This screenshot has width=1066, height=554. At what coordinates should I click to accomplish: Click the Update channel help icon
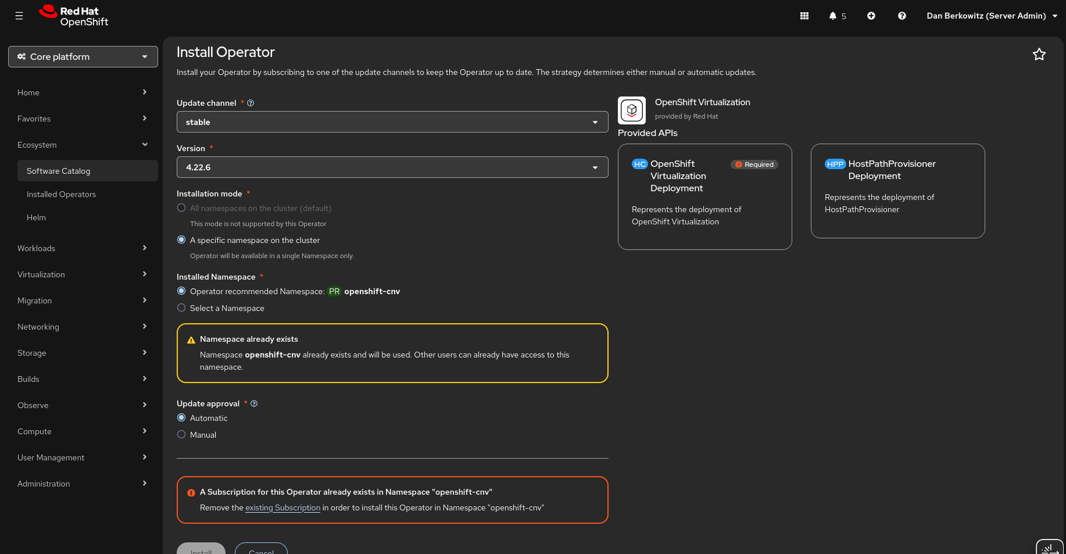(x=251, y=103)
